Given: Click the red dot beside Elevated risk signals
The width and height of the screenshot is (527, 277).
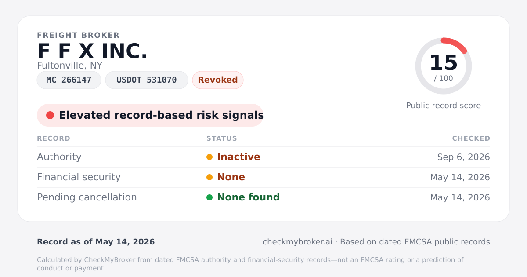Looking at the screenshot, I should pos(50,115).
